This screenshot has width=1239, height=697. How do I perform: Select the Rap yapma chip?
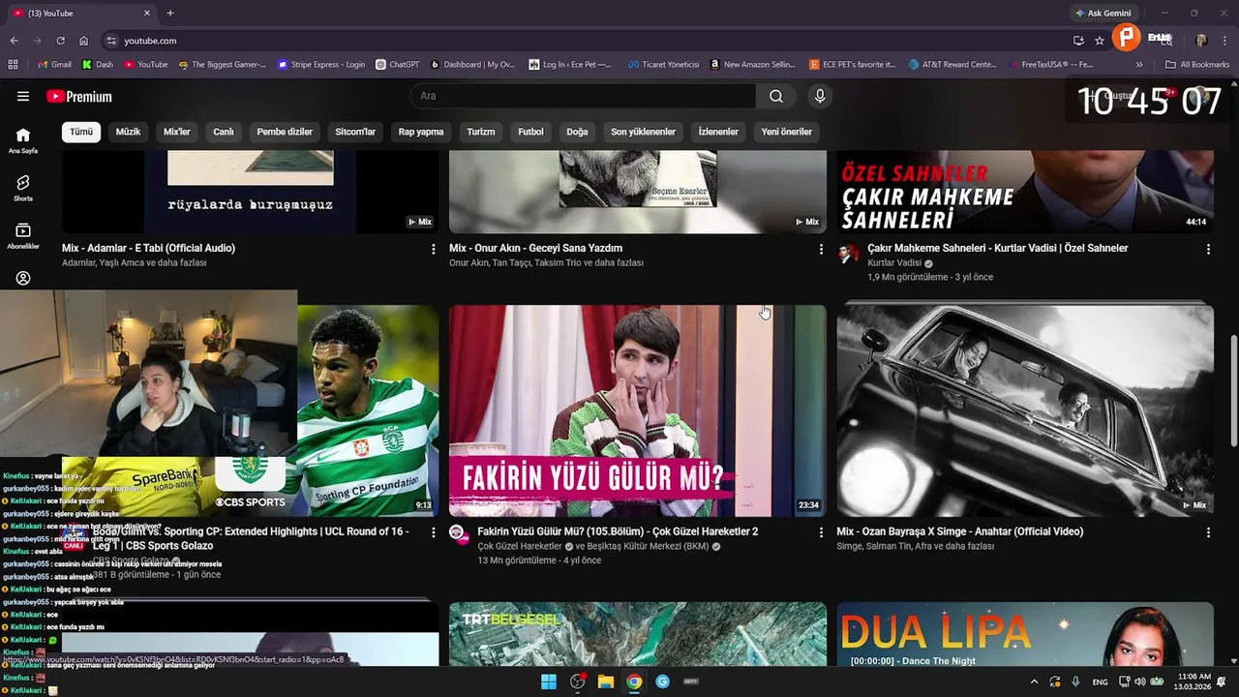[421, 132]
